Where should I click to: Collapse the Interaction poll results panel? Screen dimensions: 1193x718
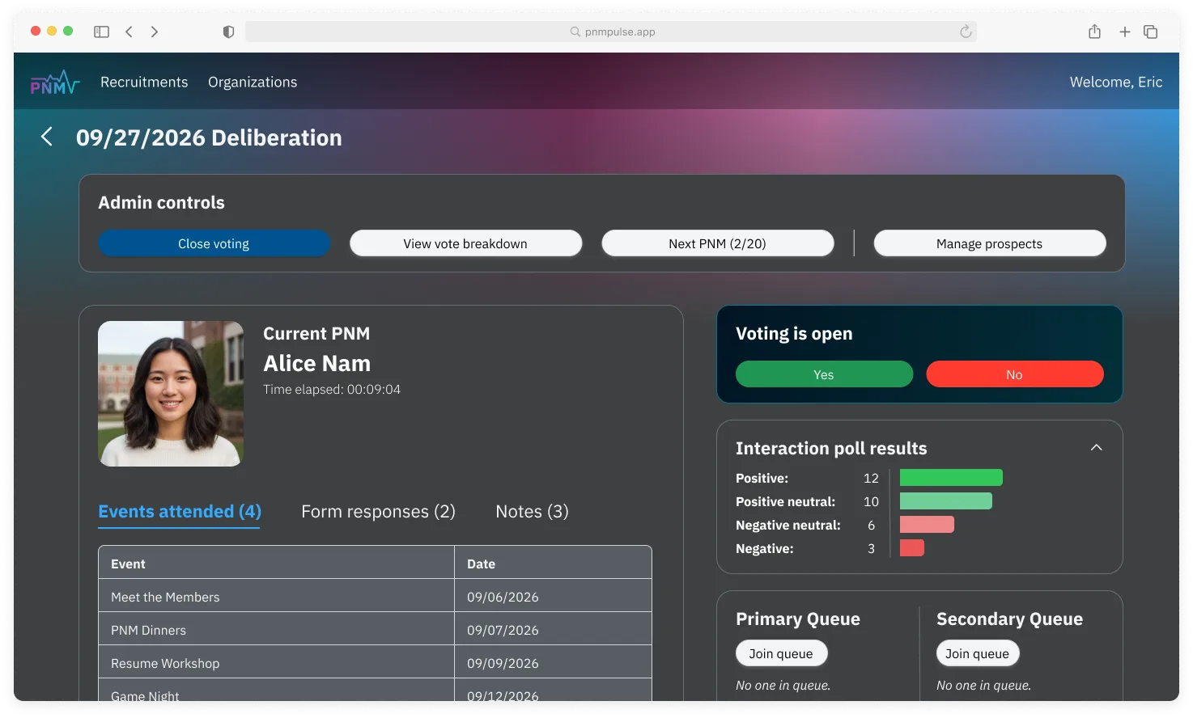click(x=1096, y=447)
